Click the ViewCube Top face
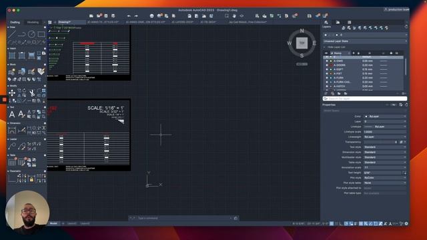Image resolution: width=427 pixels, height=240 pixels. (x=302, y=43)
